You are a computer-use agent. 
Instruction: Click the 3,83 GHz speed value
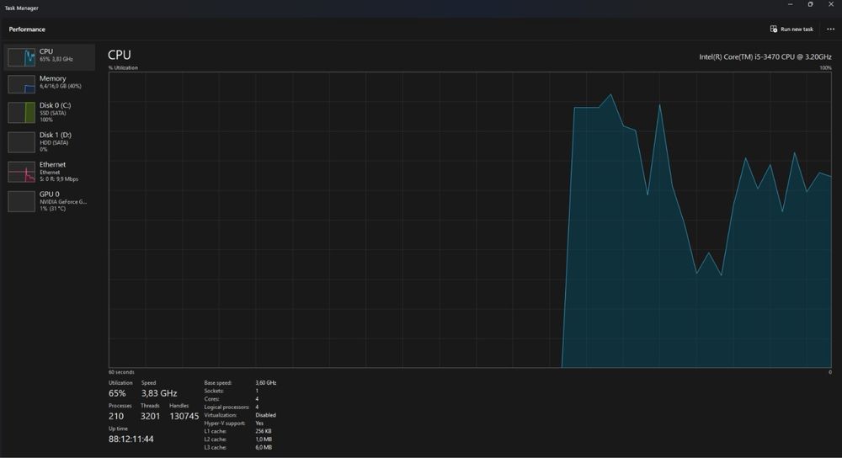[159, 393]
